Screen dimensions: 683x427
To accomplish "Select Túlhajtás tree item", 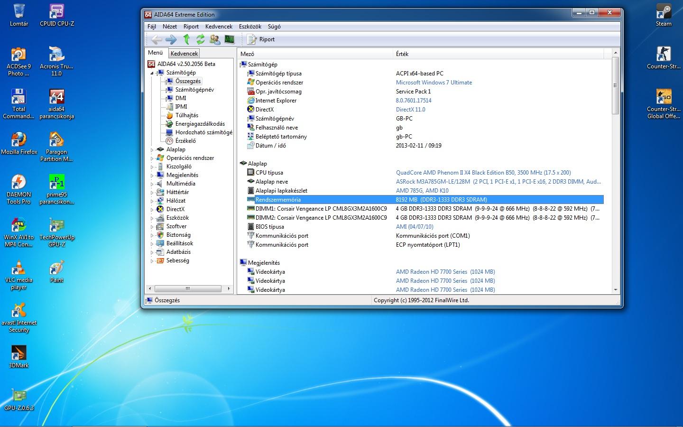I will click(187, 115).
